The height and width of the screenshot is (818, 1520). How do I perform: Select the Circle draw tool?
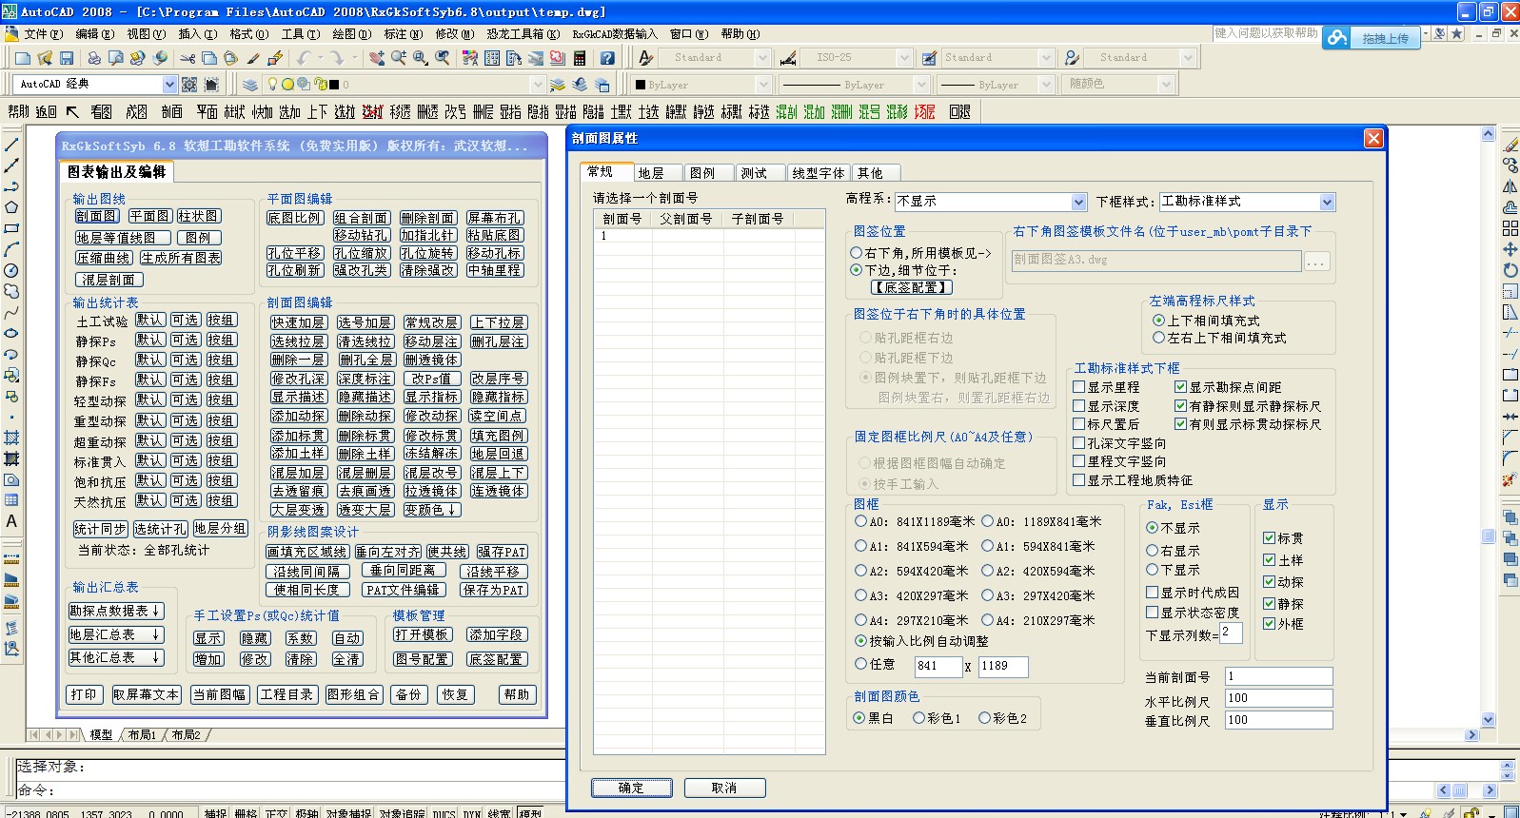pos(11,270)
